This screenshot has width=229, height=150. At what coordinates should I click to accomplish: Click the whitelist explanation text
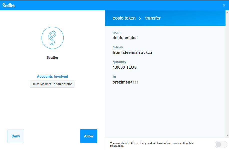(151, 144)
